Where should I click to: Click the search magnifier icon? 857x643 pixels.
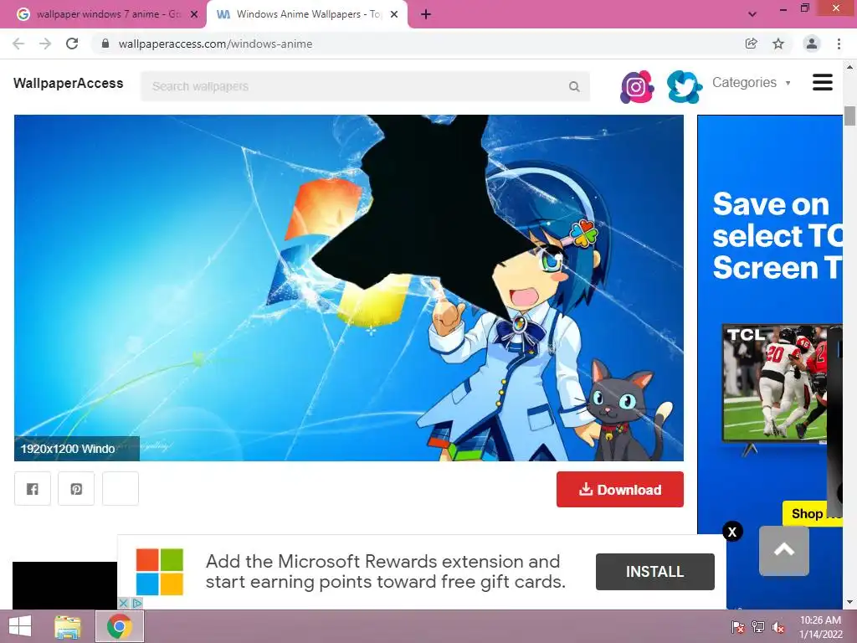pos(574,86)
